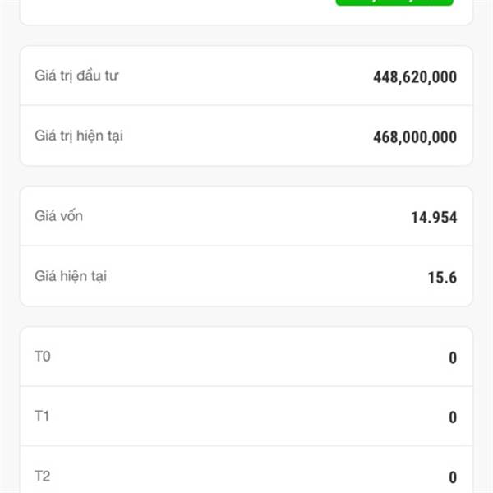Tap the Giá hiện tại label
The width and height of the screenshot is (493, 493).
[71, 276]
